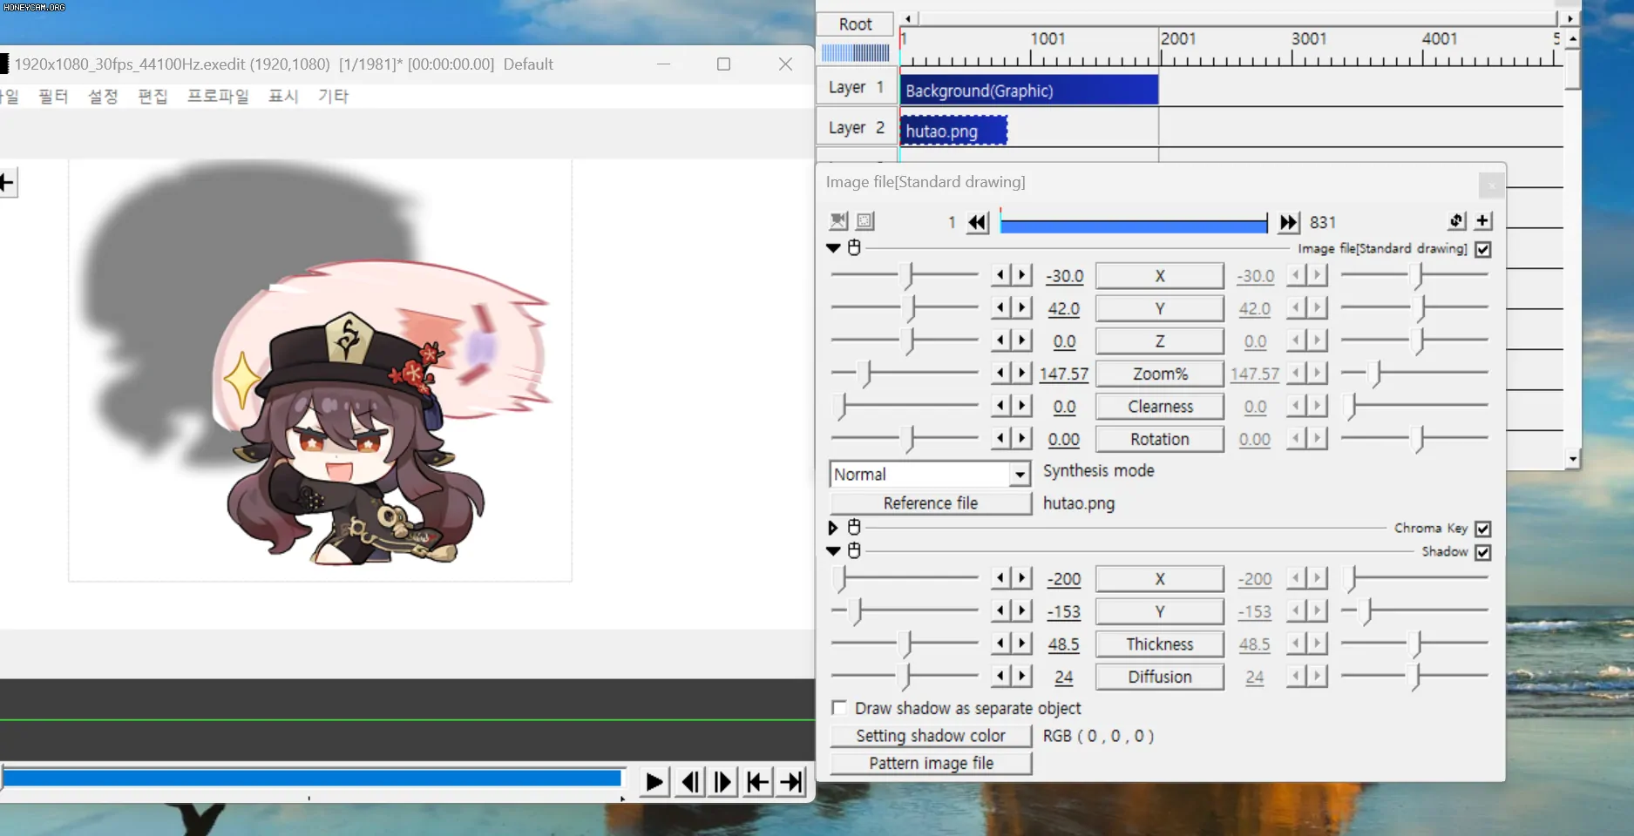Viewport: 1634px width, 836px height.
Task: Open the 기타 menu
Action: (333, 96)
